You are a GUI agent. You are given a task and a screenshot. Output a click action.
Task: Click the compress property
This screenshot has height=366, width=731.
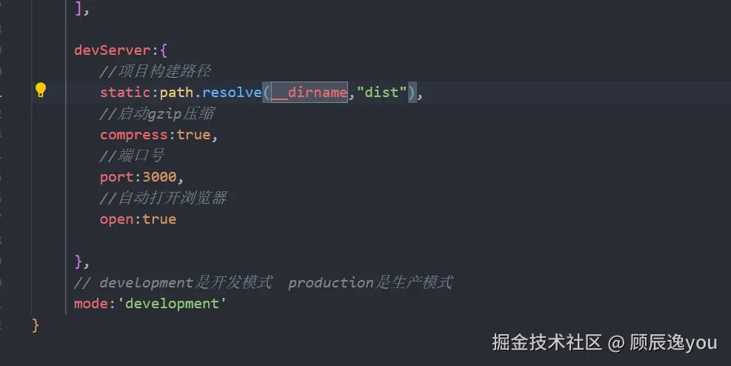point(134,135)
